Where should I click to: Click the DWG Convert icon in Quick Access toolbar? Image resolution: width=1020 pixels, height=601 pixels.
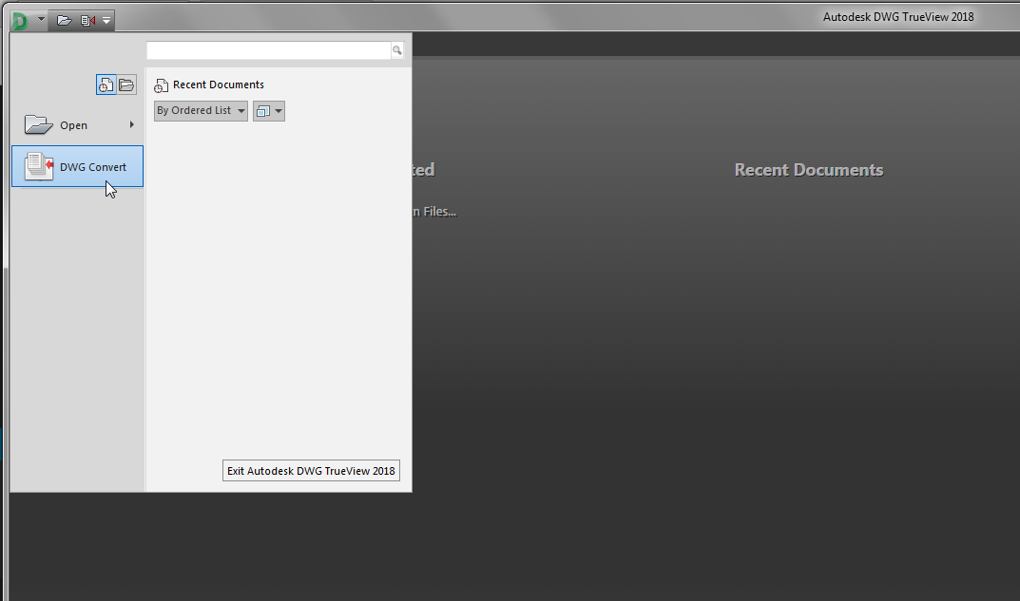87,21
